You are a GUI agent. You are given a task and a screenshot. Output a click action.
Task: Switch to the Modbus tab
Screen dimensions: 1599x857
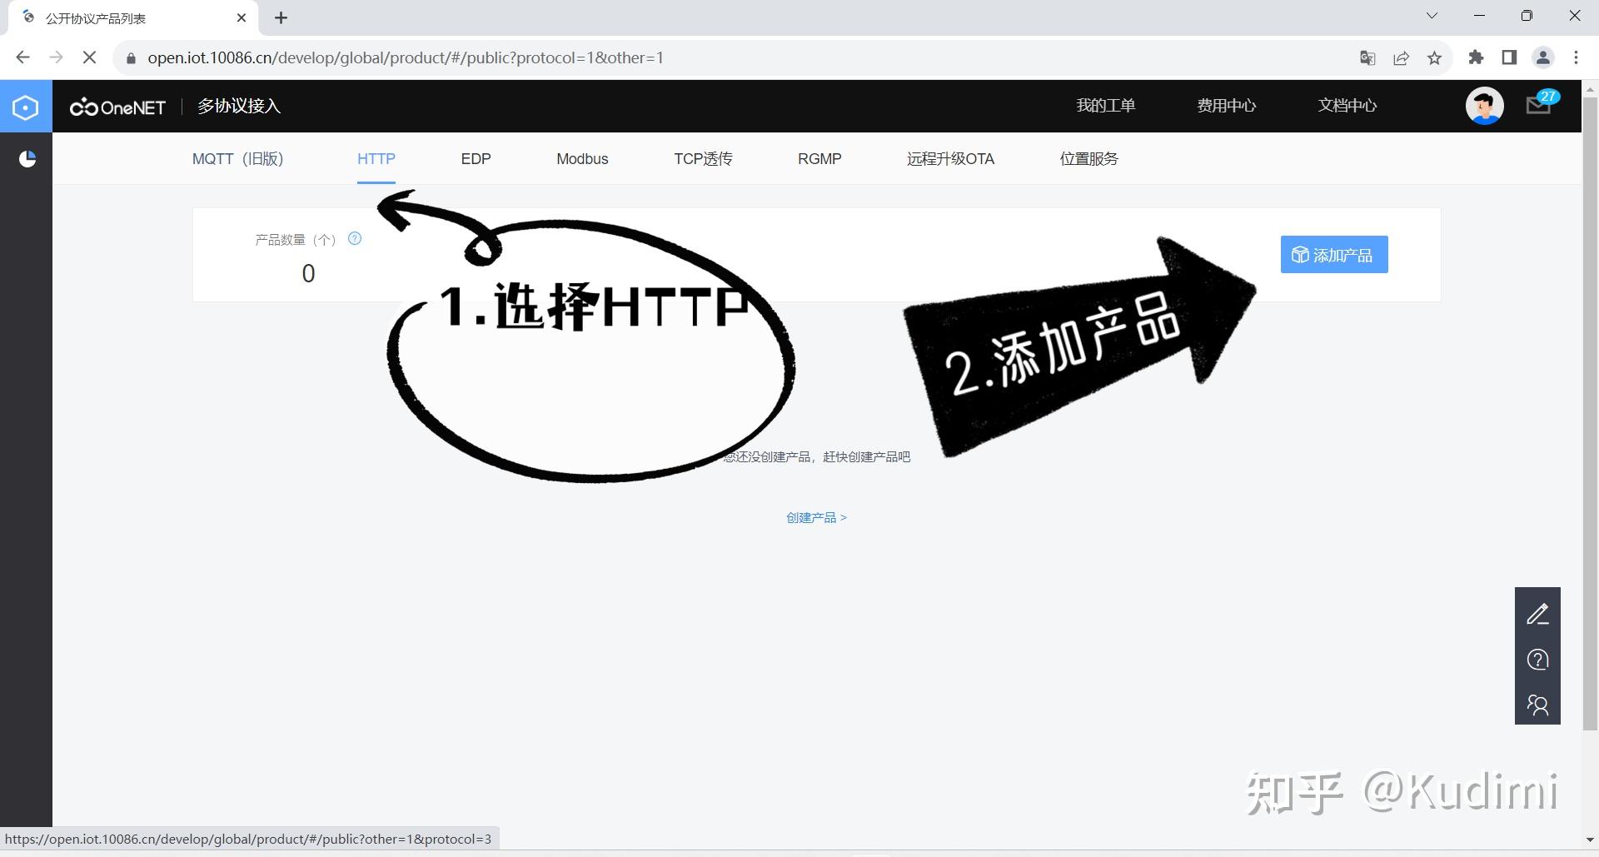tap(582, 159)
